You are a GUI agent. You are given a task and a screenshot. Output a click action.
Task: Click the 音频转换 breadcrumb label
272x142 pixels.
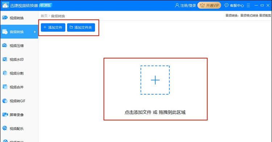tap(58, 16)
